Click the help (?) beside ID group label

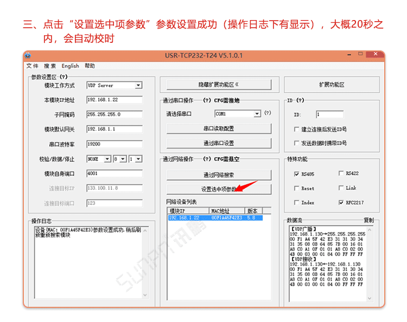pos(300,100)
